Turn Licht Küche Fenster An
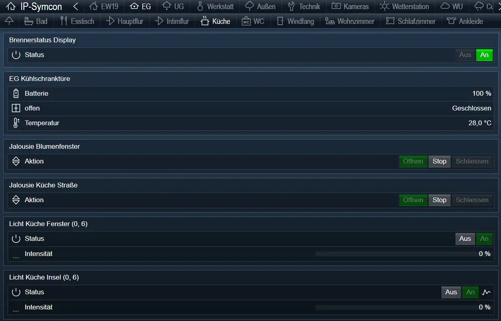The image size is (501, 321). tap(484, 239)
